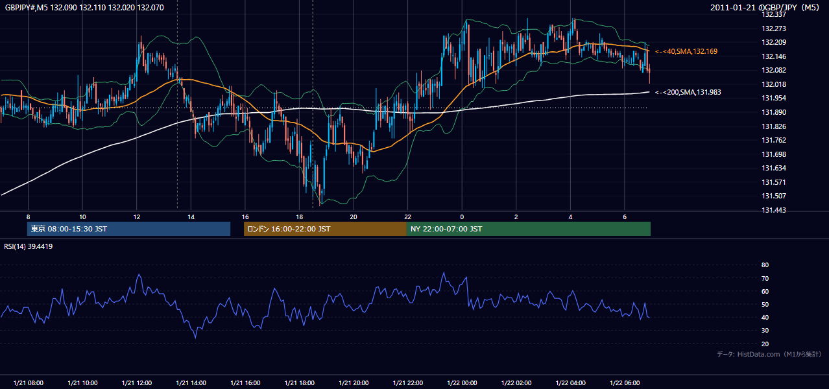Select the 東京 08:00-15:30 JST session bar
The image size is (829, 389).
pyautogui.click(x=128, y=229)
